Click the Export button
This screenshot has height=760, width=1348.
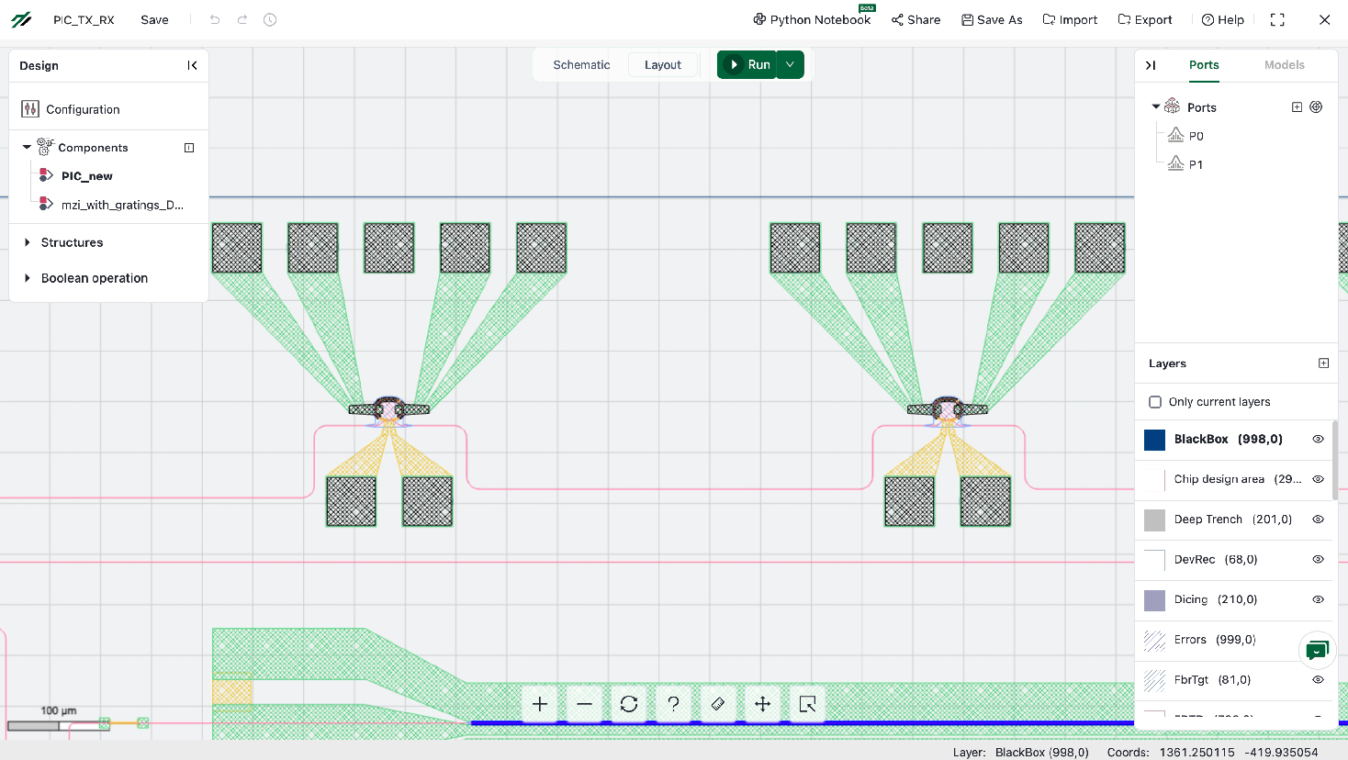[1145, 19]
